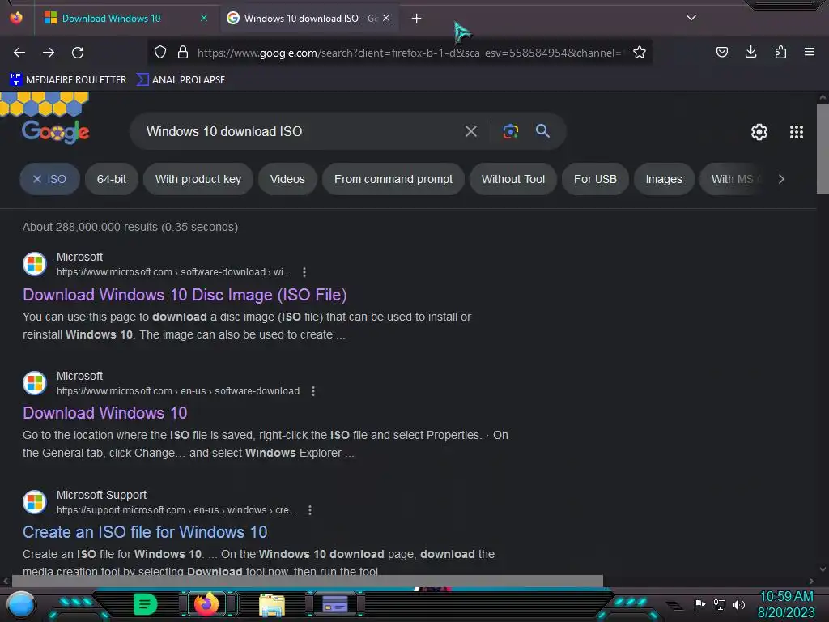The image size is (829, 622).
Task: Open Google quick settings gear
Action: tap(759, 132)
